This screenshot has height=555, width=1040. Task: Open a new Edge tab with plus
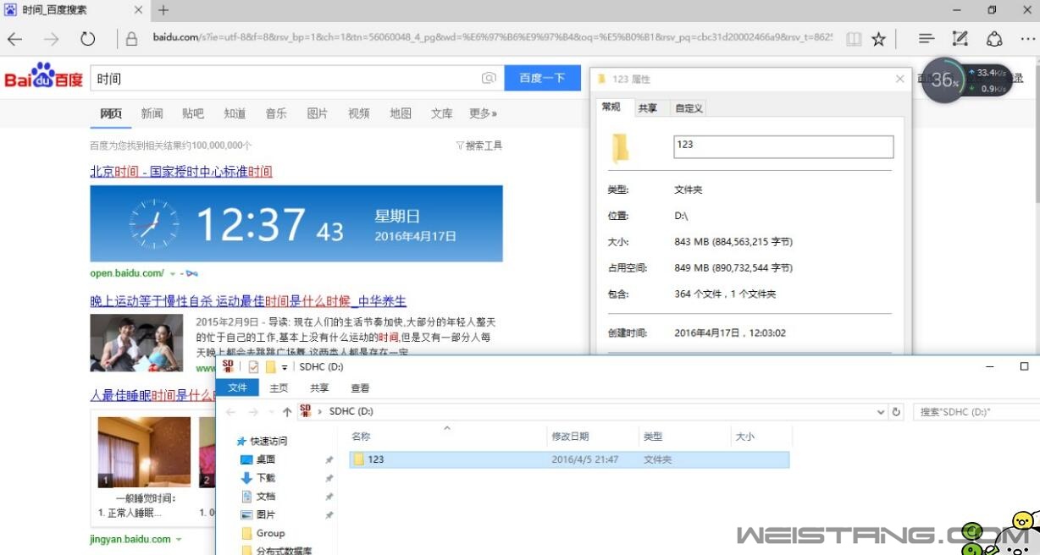tap(163, 10)
